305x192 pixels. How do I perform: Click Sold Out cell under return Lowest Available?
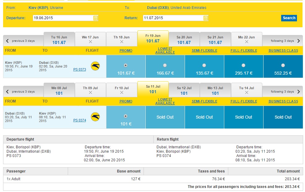[165, 117]
